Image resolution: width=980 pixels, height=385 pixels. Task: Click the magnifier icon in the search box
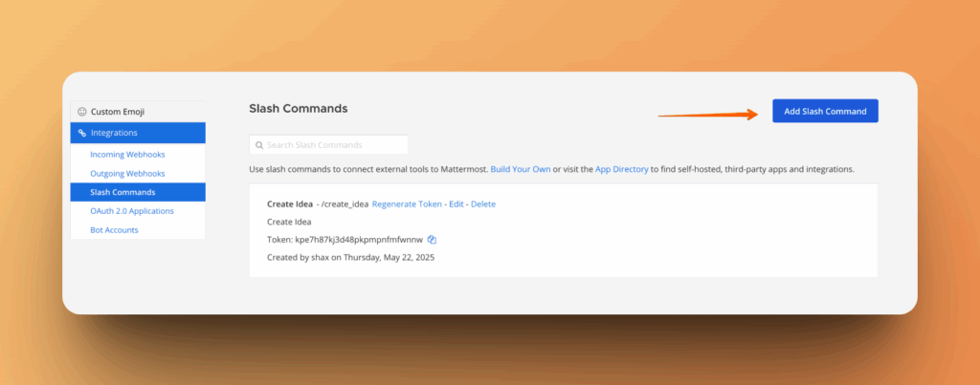258,145
